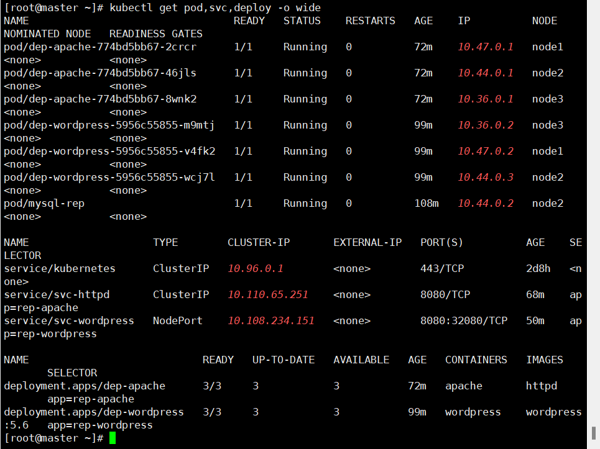Select the service/svc-wordpress entry
The image size is (600, 449).
[x=69, y=320]
